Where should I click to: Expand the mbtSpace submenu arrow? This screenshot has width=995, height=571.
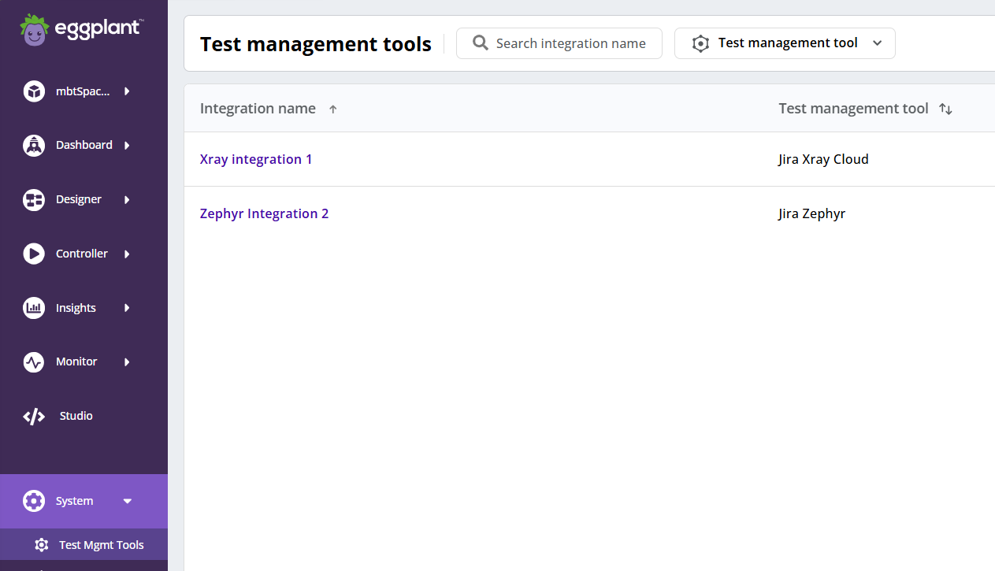click(127, 91)
